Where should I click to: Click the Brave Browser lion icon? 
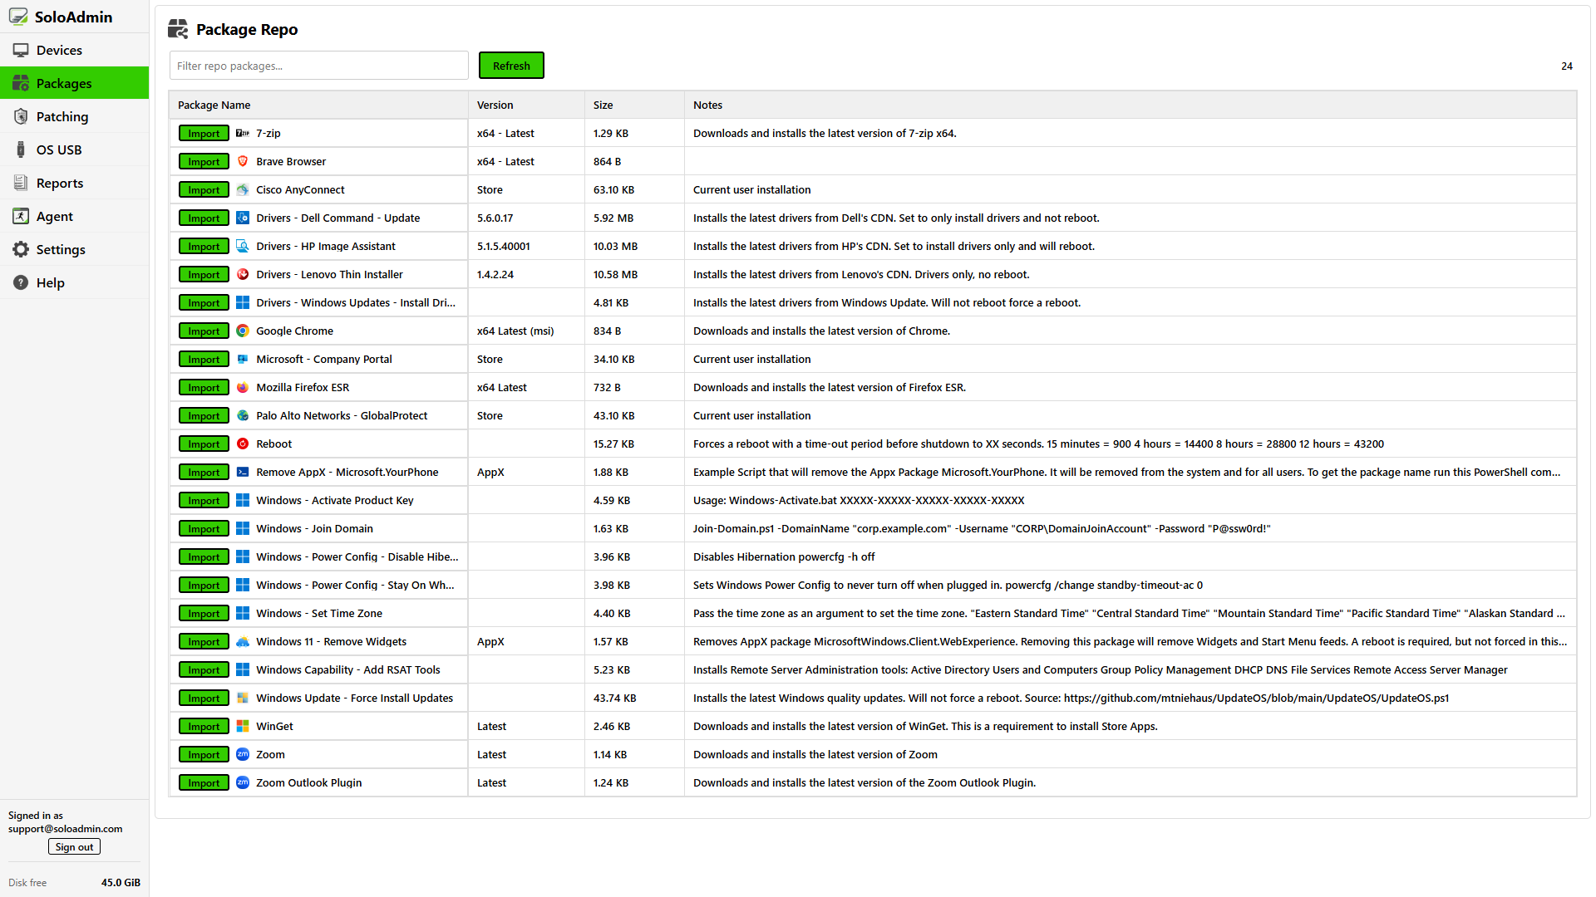point(243,161)
